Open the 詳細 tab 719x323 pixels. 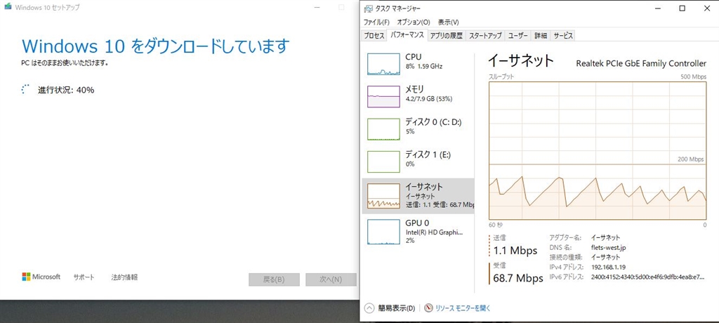coord(541,36)
